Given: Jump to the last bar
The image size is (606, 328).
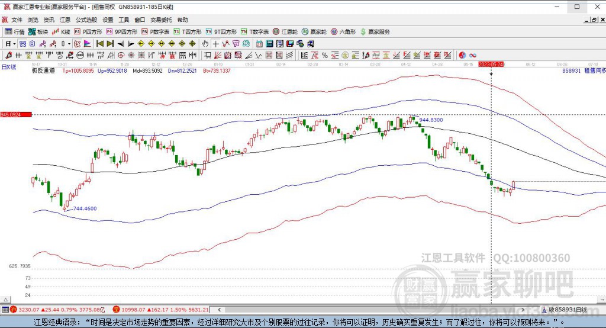Looking at the screenshot, I should point(110,44).
